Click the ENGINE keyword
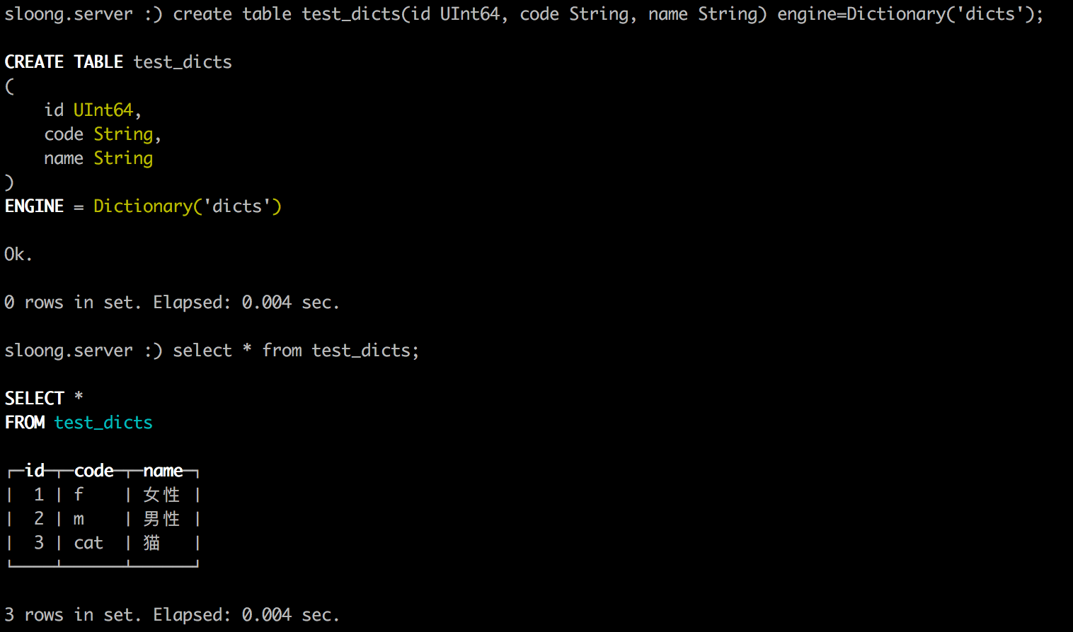Screen dimensions: 1073x632 [34, 206]
